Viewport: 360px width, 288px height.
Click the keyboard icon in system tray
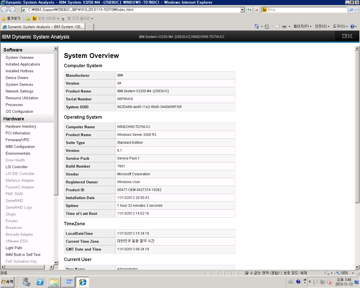click(291, 282)
